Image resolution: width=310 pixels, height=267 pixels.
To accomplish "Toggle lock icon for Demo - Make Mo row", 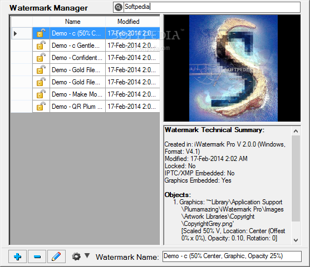I will coord(41,94).
